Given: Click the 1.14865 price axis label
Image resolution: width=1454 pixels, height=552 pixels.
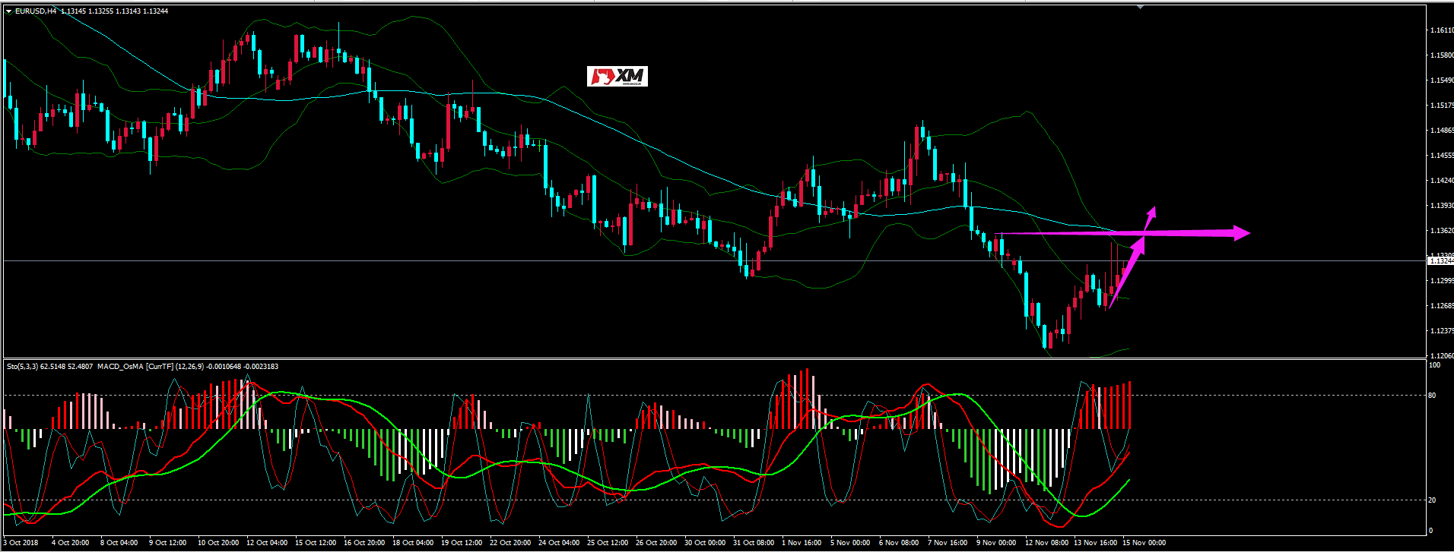Looking at the screenshot, I should coord(1442,131).
